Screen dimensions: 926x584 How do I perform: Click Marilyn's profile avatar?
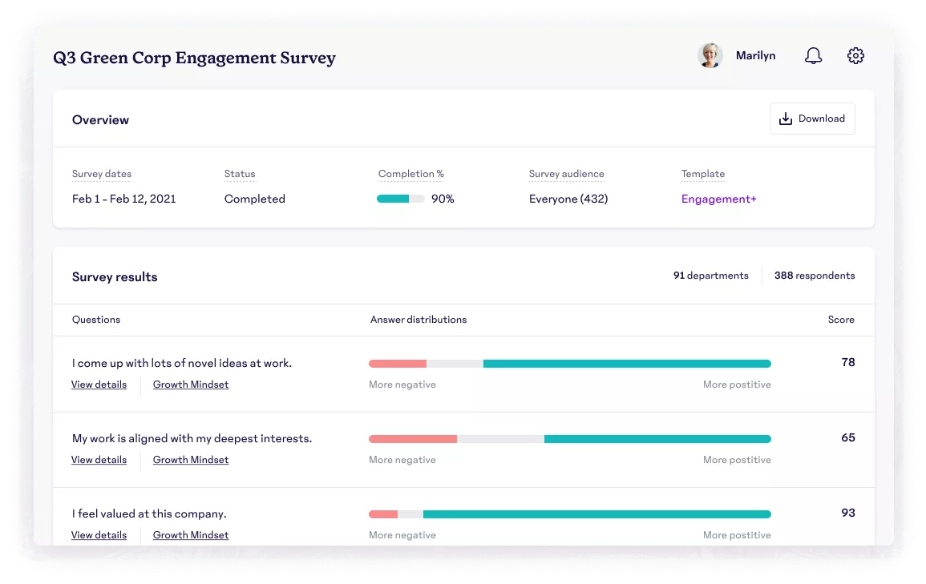click(x=710, y=55)
